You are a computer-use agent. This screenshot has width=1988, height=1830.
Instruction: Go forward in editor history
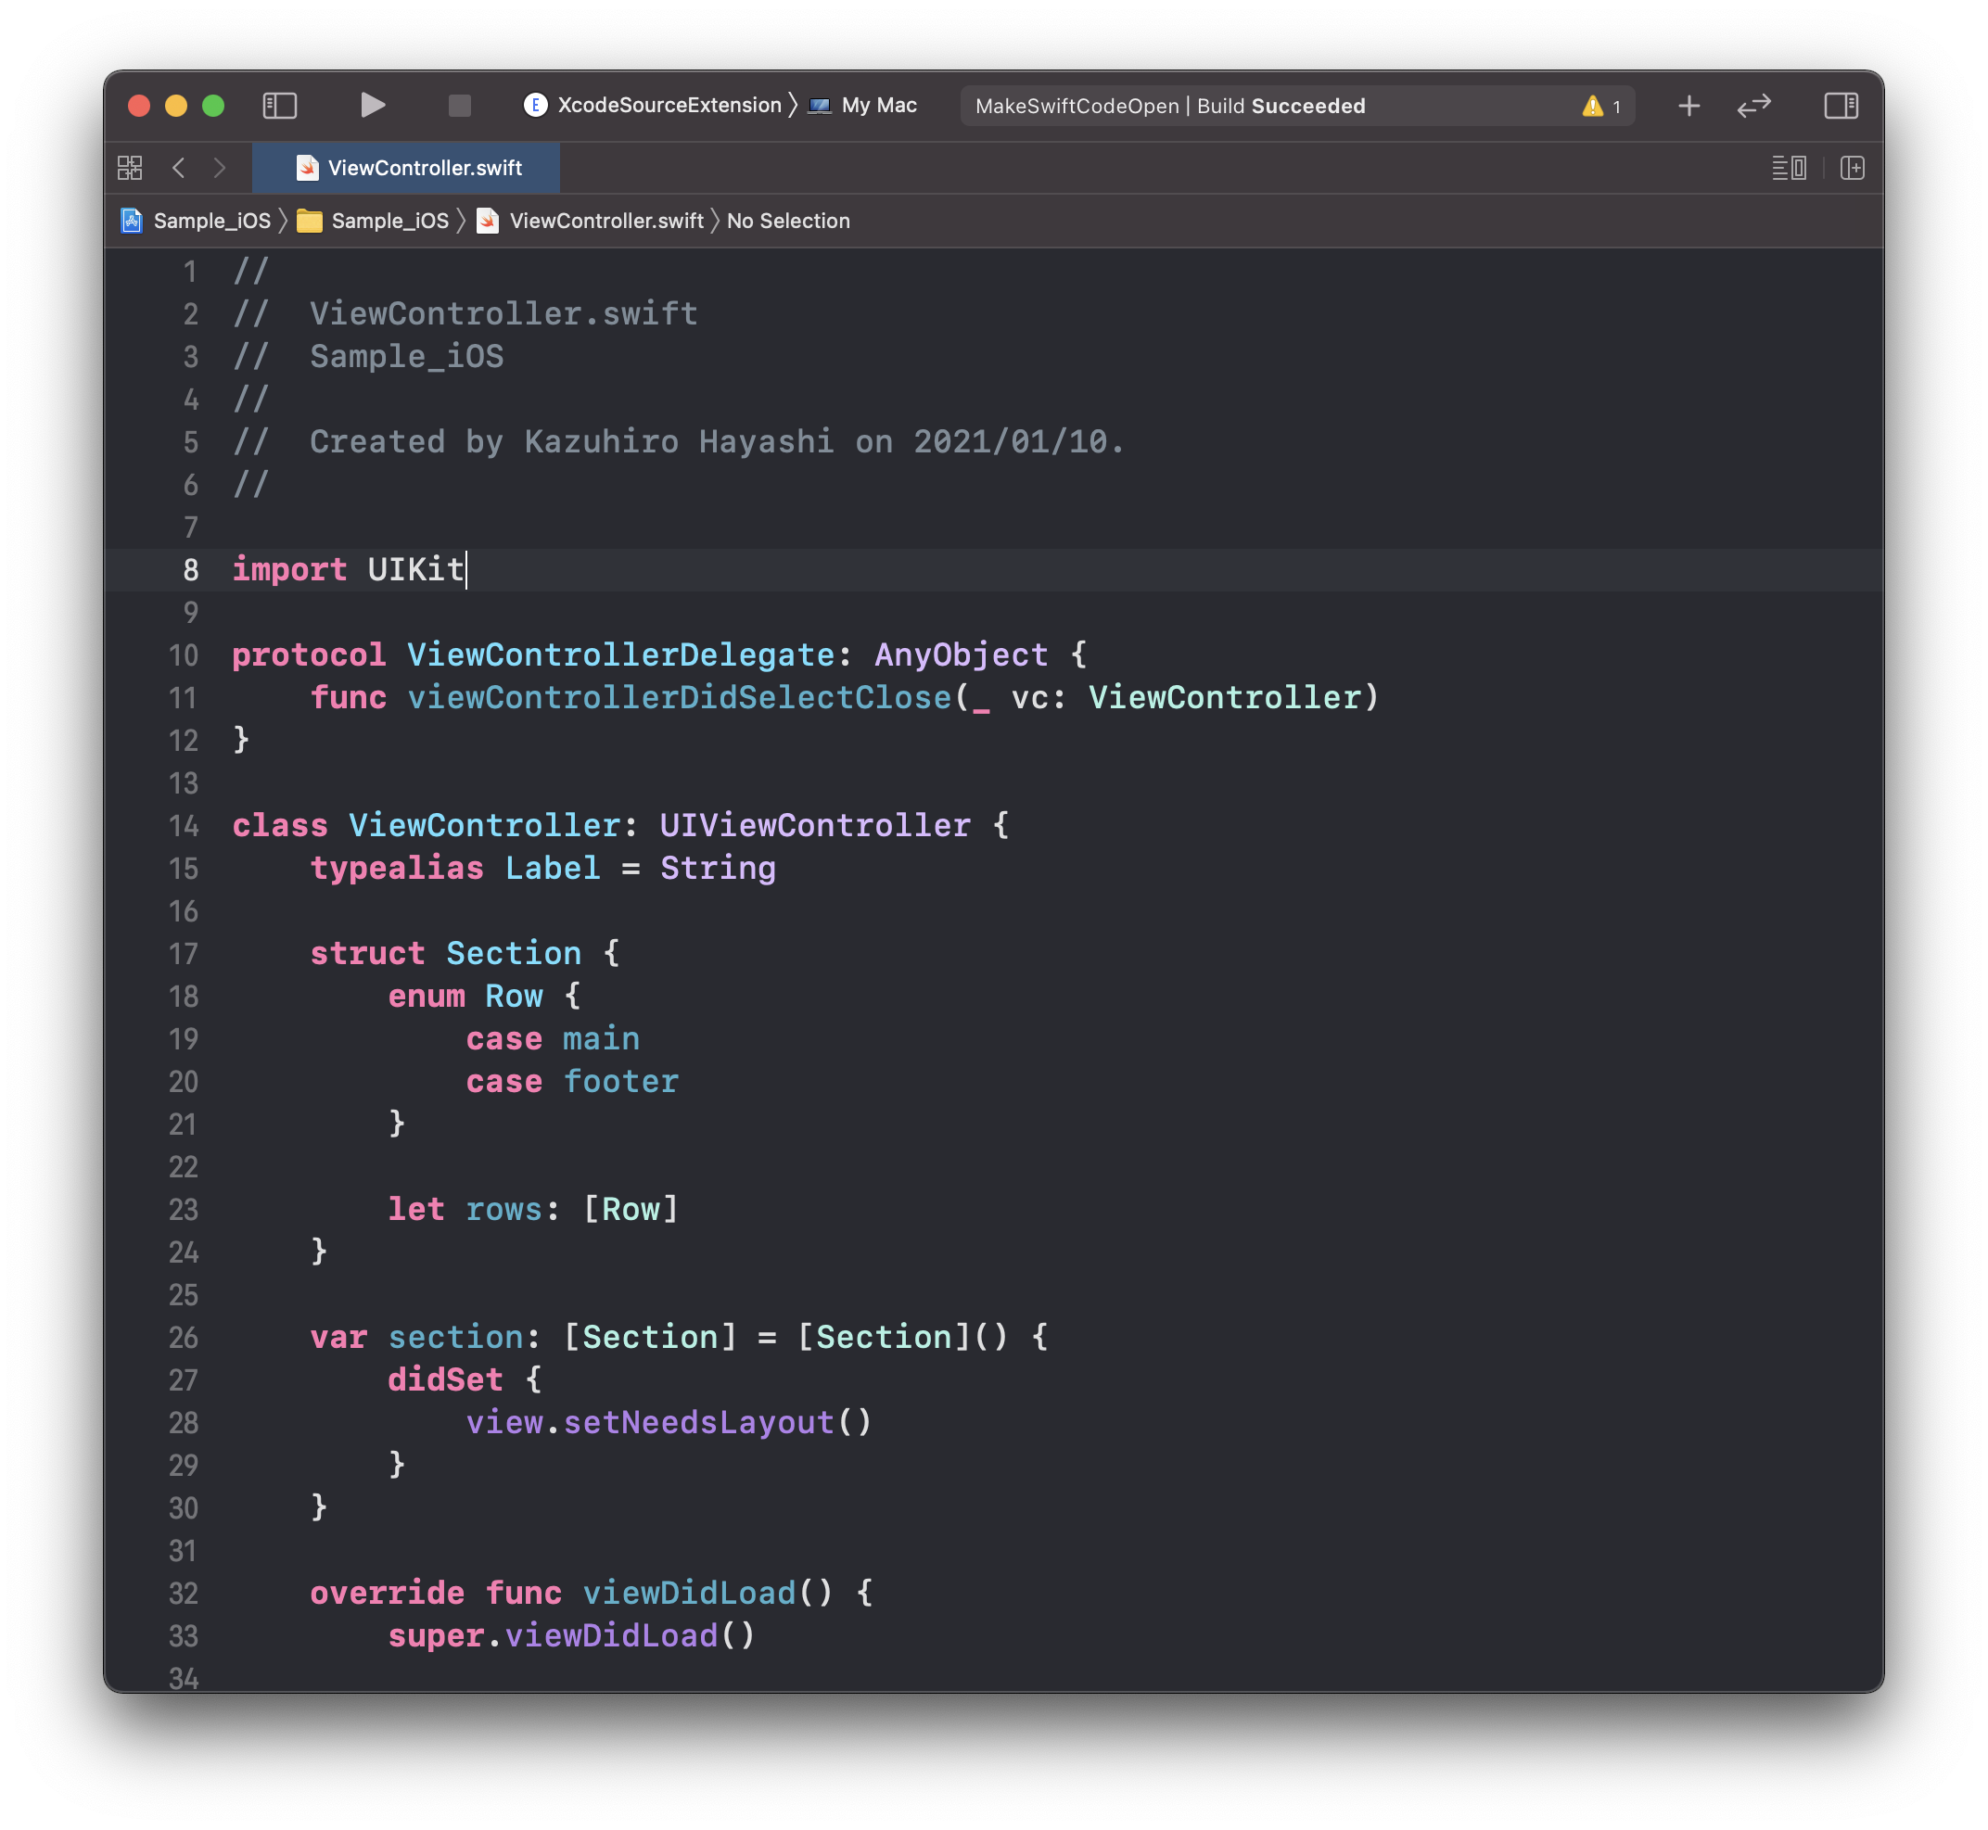coord(219,168)
